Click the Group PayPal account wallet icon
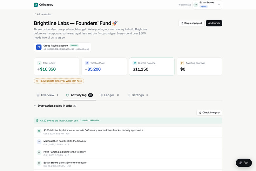 (x=39, y=47)
